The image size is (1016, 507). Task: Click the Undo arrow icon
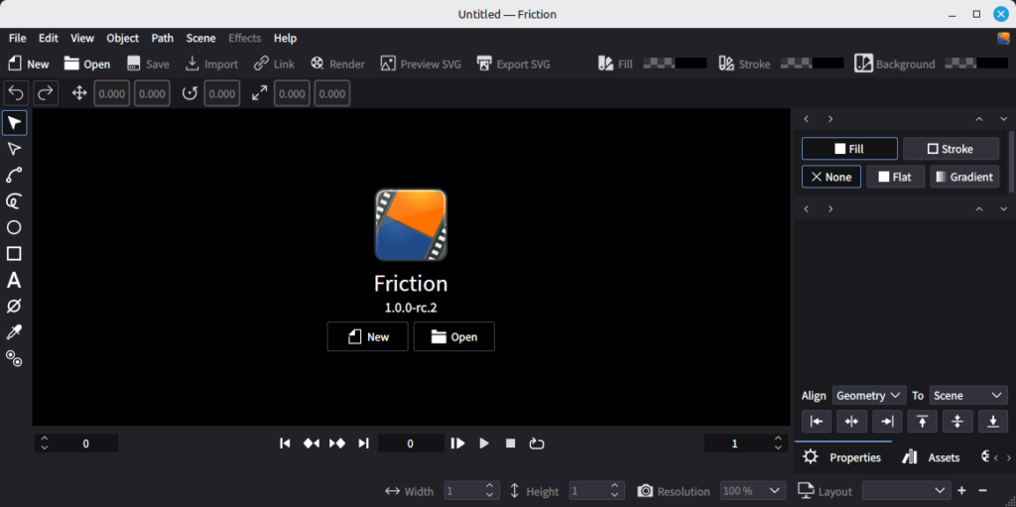(x=17, y=93)
